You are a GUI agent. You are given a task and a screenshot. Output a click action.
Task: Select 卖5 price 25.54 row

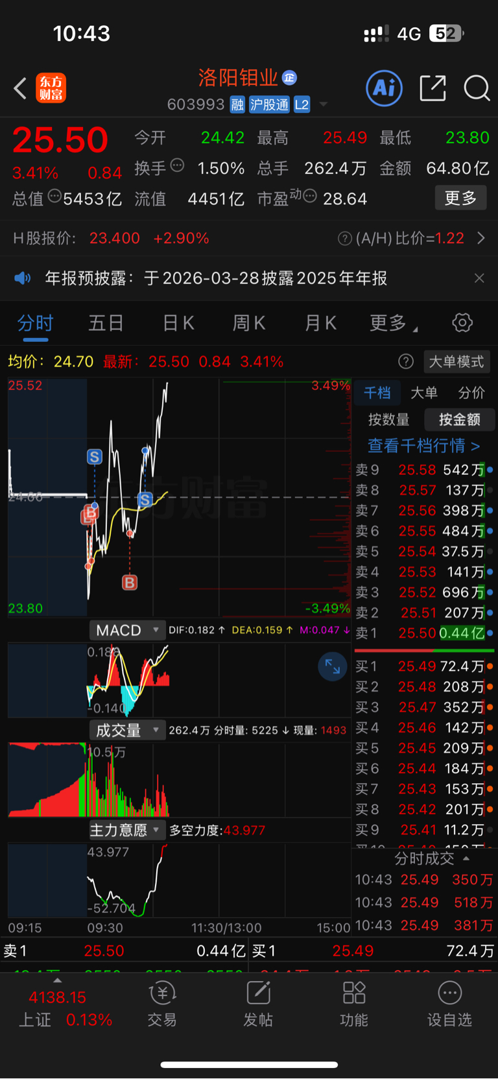(x=425, y=552)
